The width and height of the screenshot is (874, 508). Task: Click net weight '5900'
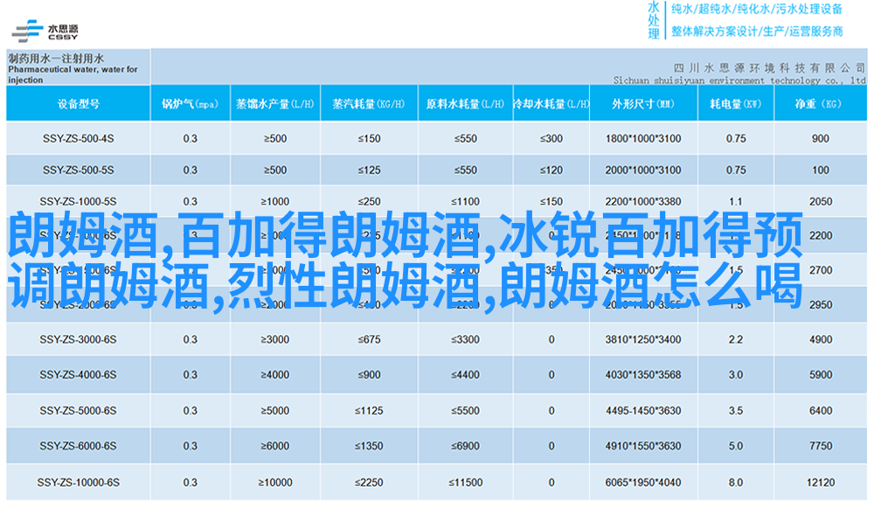[821, 375]
